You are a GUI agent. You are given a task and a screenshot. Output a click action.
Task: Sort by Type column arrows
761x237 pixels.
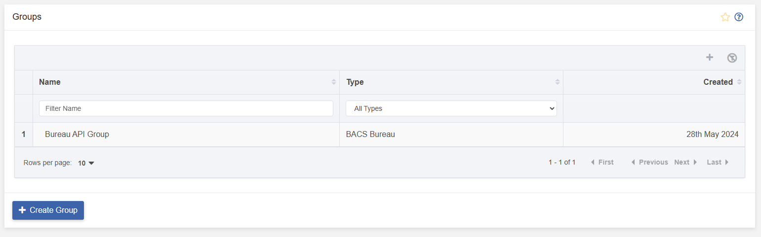pos(558,82)
